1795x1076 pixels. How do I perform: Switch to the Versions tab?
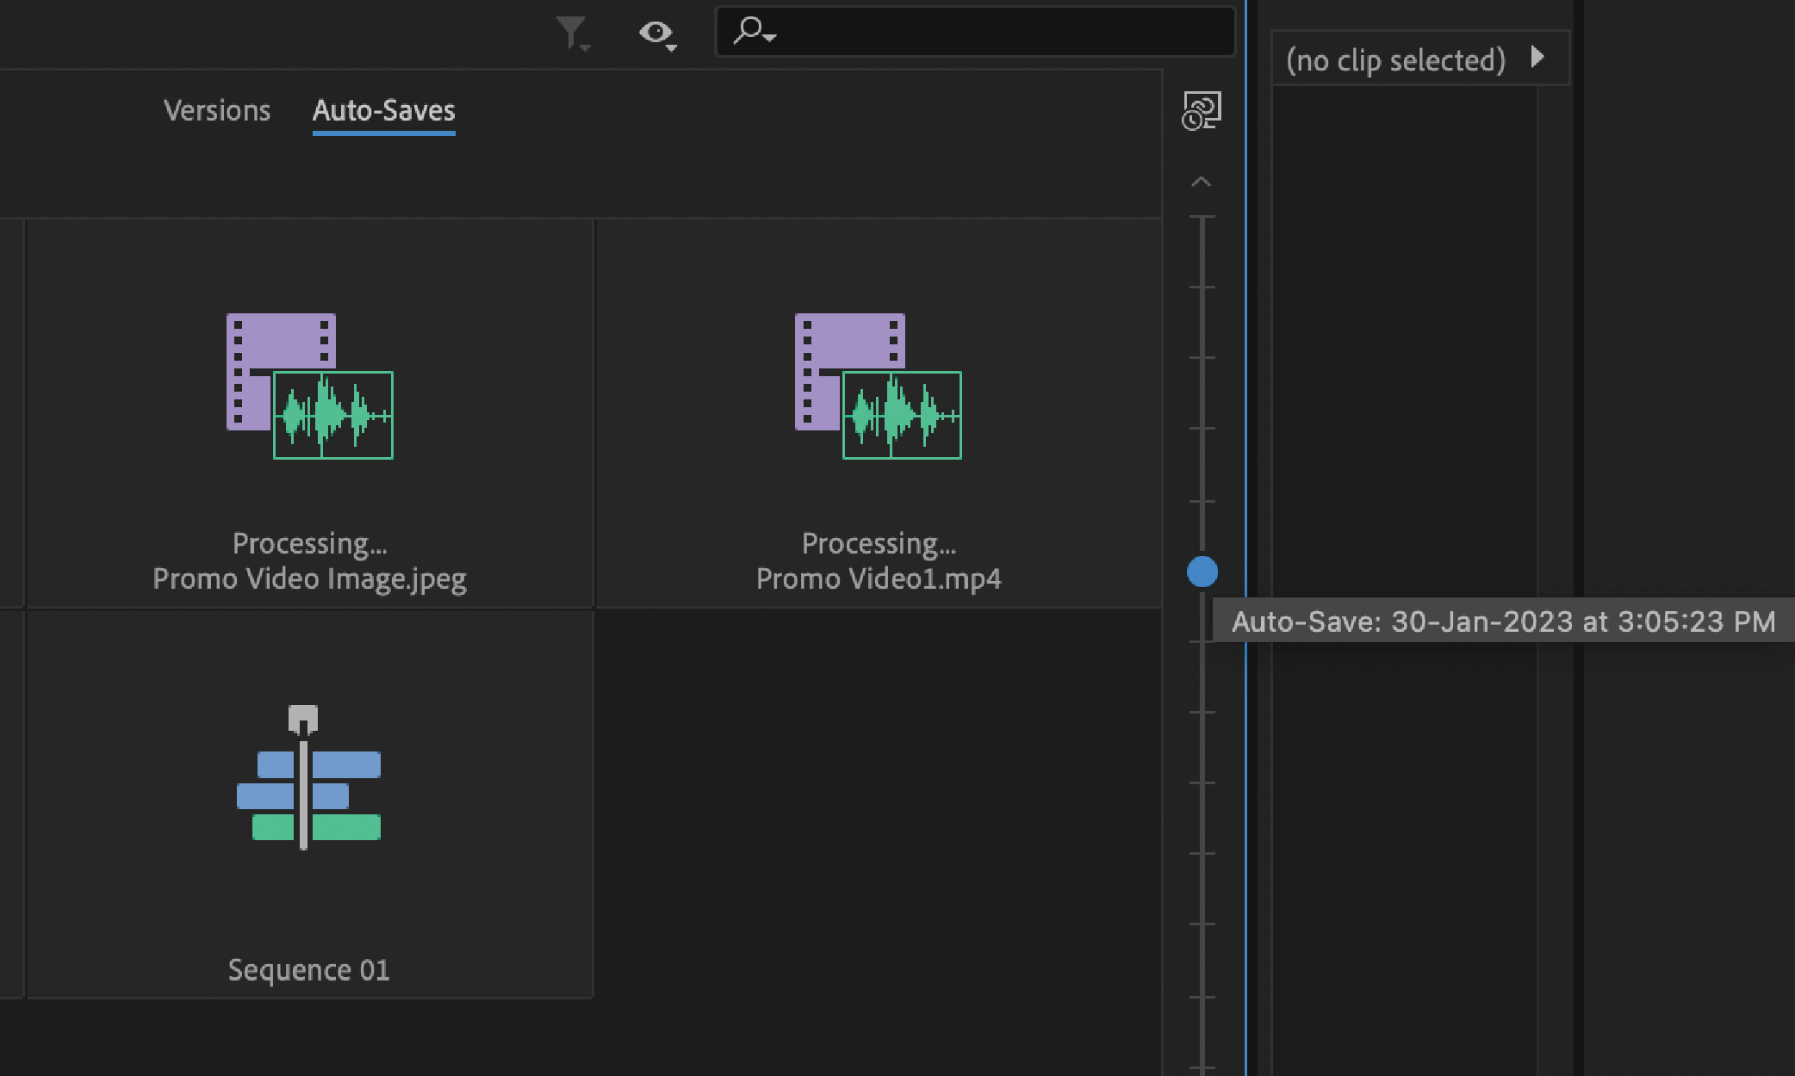click(215, 110)
